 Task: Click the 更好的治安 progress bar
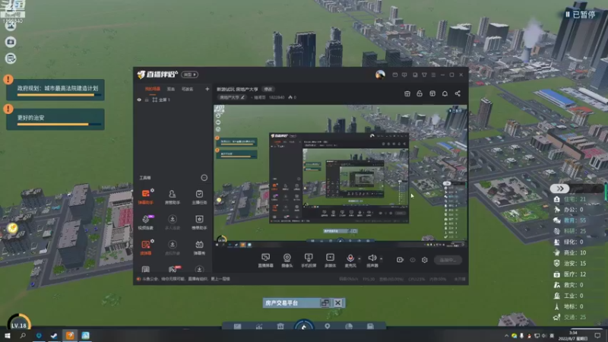[59, 125]
